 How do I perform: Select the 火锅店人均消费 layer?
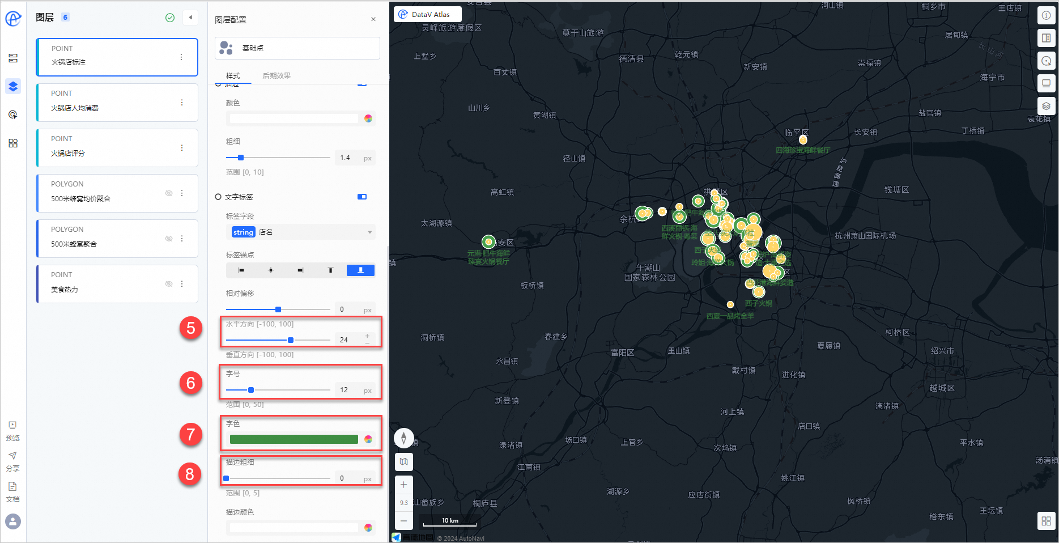(x=117, y=103)
